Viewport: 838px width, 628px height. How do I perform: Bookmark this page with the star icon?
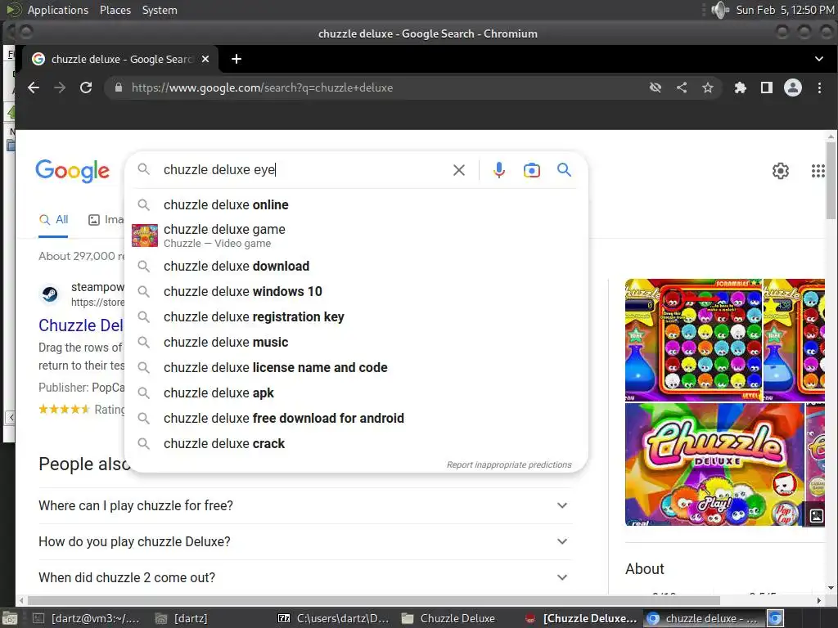[x=708, y=87]
